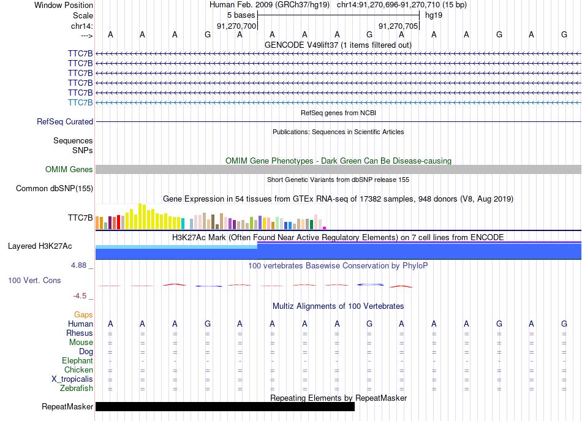This screenshot has width=582, height=421.
Task: Click the TTC7B label beside the GTEx bar chart
Action: [80, 218]
